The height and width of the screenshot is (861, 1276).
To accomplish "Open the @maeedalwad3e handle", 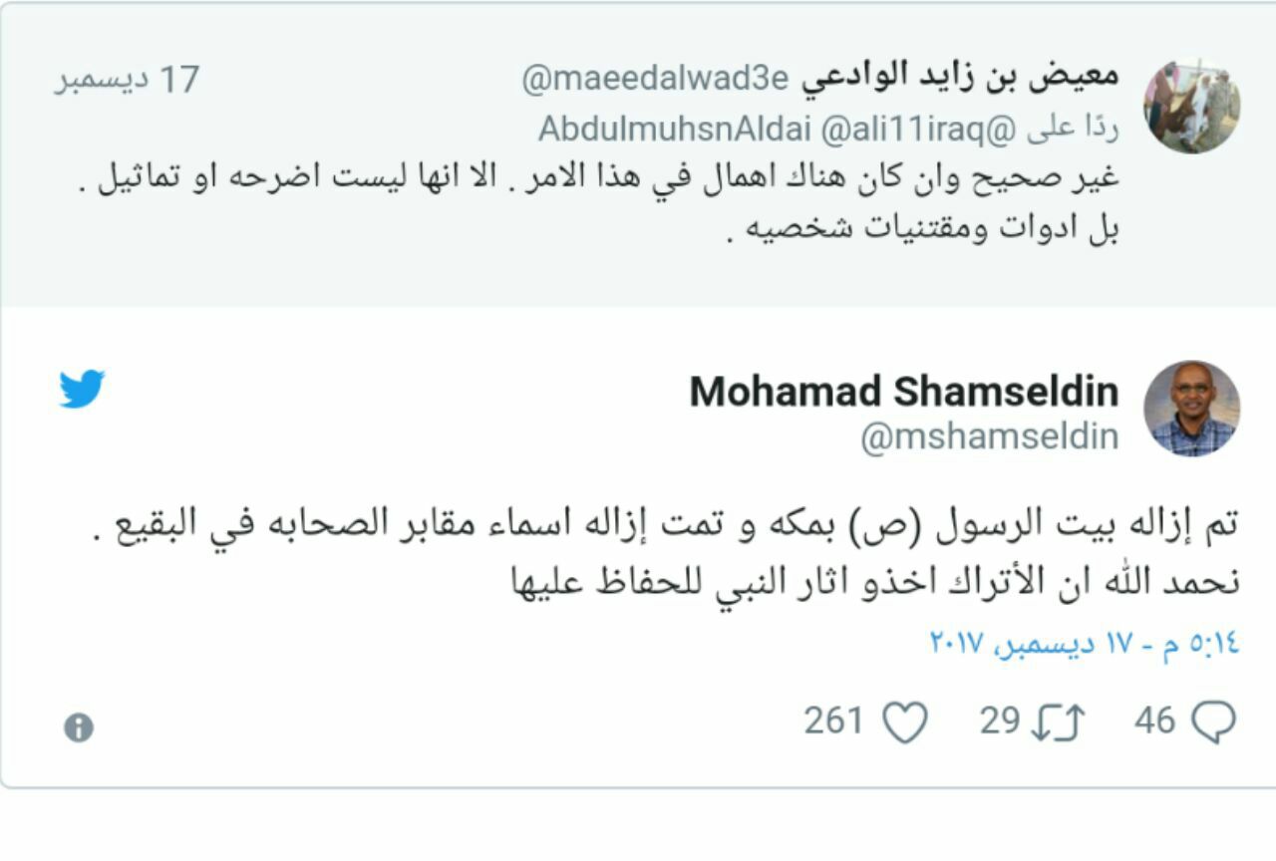I will click(x=655, y=78).
